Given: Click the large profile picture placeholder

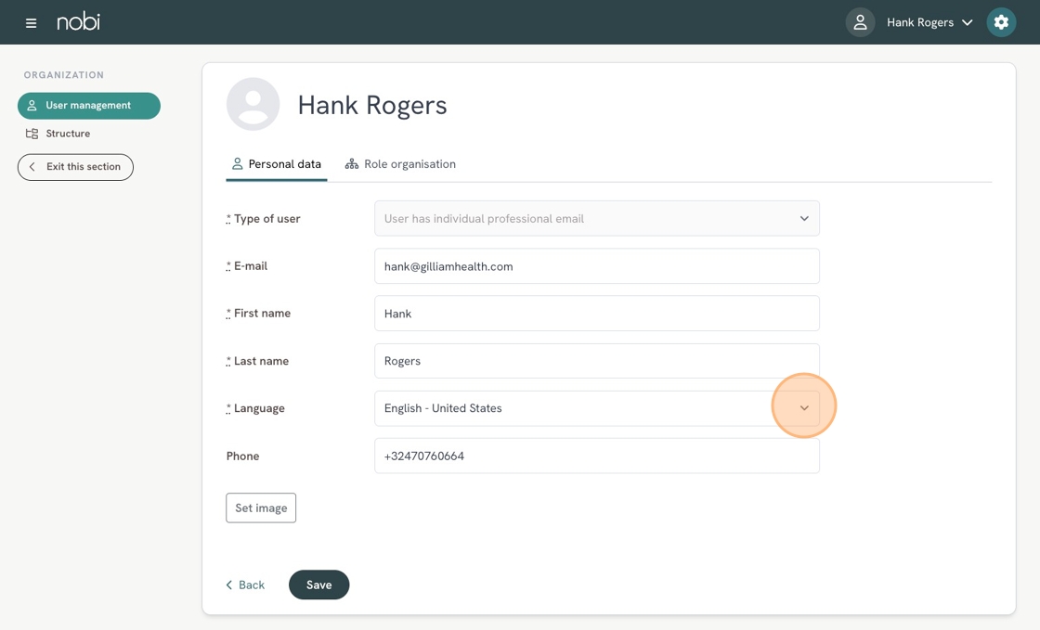Looking at the screenshot, I should [253, 104].
